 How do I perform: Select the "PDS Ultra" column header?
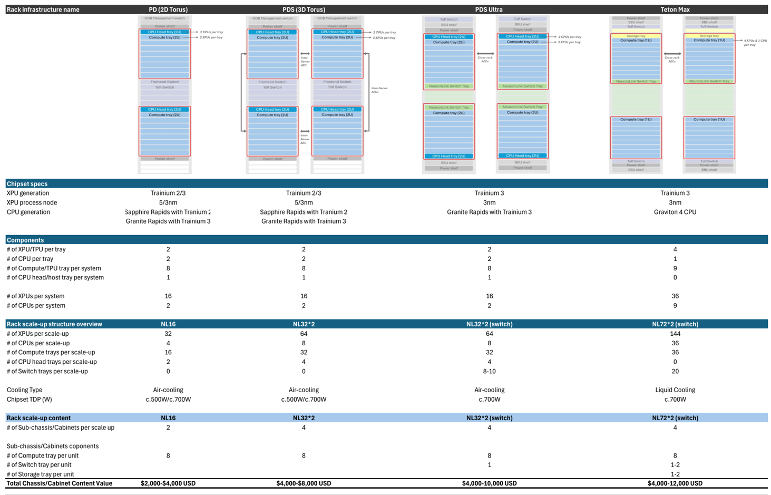(x=489, y=9)
